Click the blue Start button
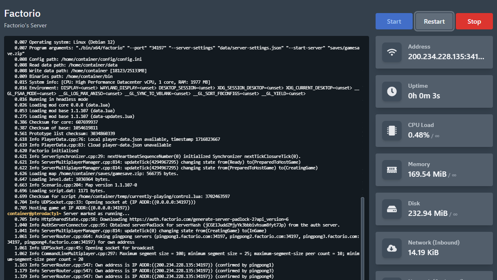497x280 pixels. point(394,21)
